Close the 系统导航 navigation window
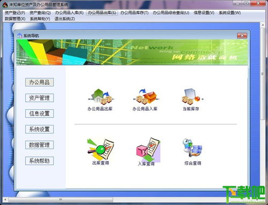This screenshot has height=205, width=268. (242, 36)
